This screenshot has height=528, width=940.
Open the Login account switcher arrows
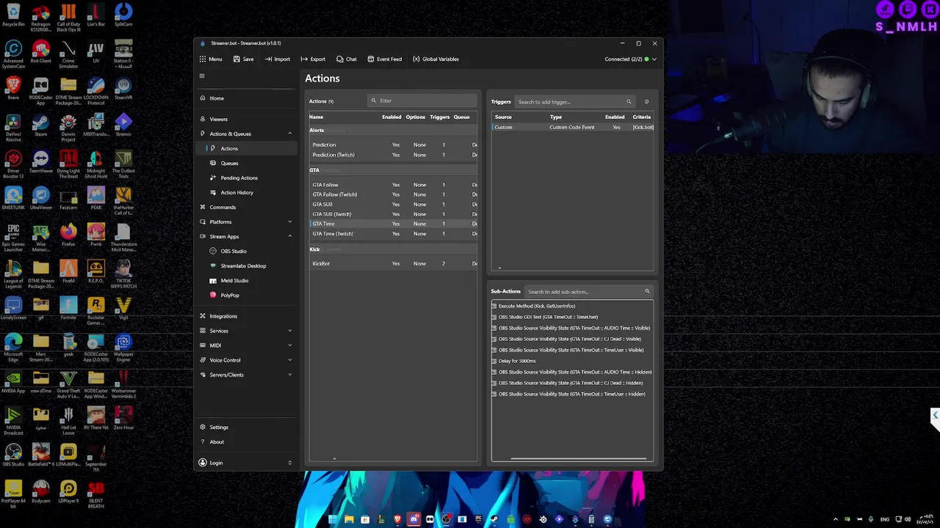[x=290, y=463]
